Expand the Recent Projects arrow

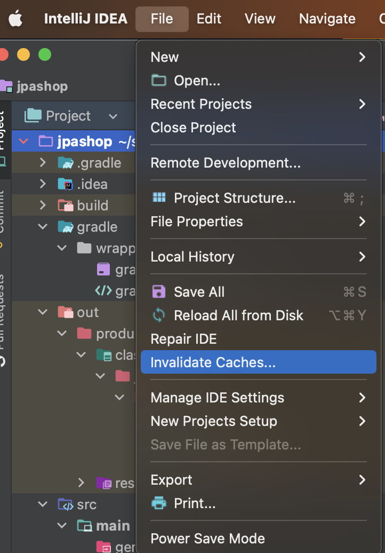tap(362, 104)
